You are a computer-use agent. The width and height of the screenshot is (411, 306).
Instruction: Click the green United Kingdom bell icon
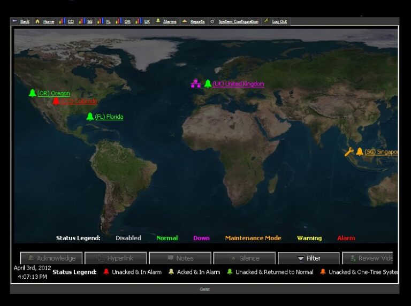click(208, 84)
